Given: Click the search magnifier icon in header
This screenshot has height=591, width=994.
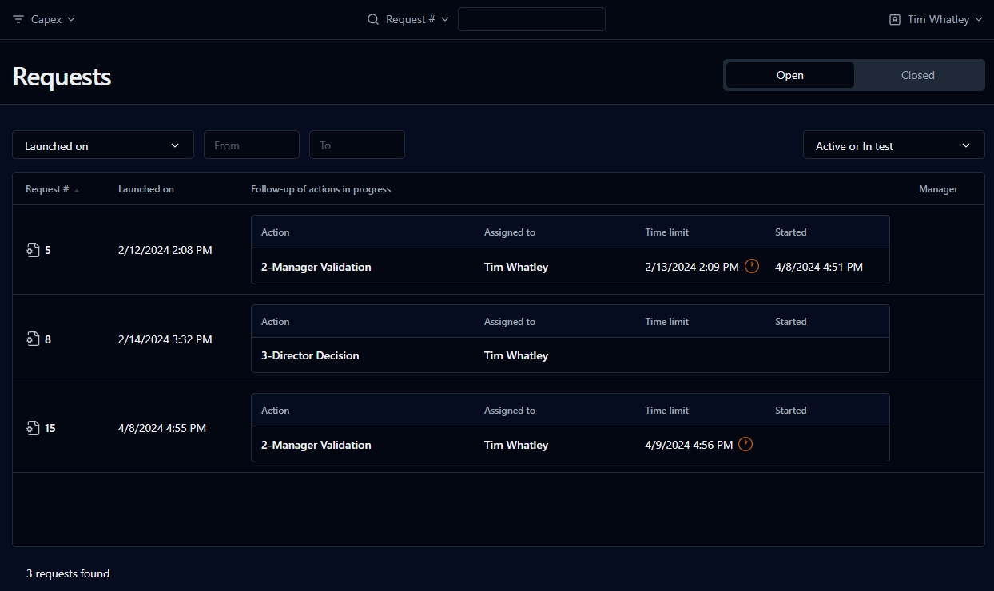Looking at the screenshot, I should [373, 19].
